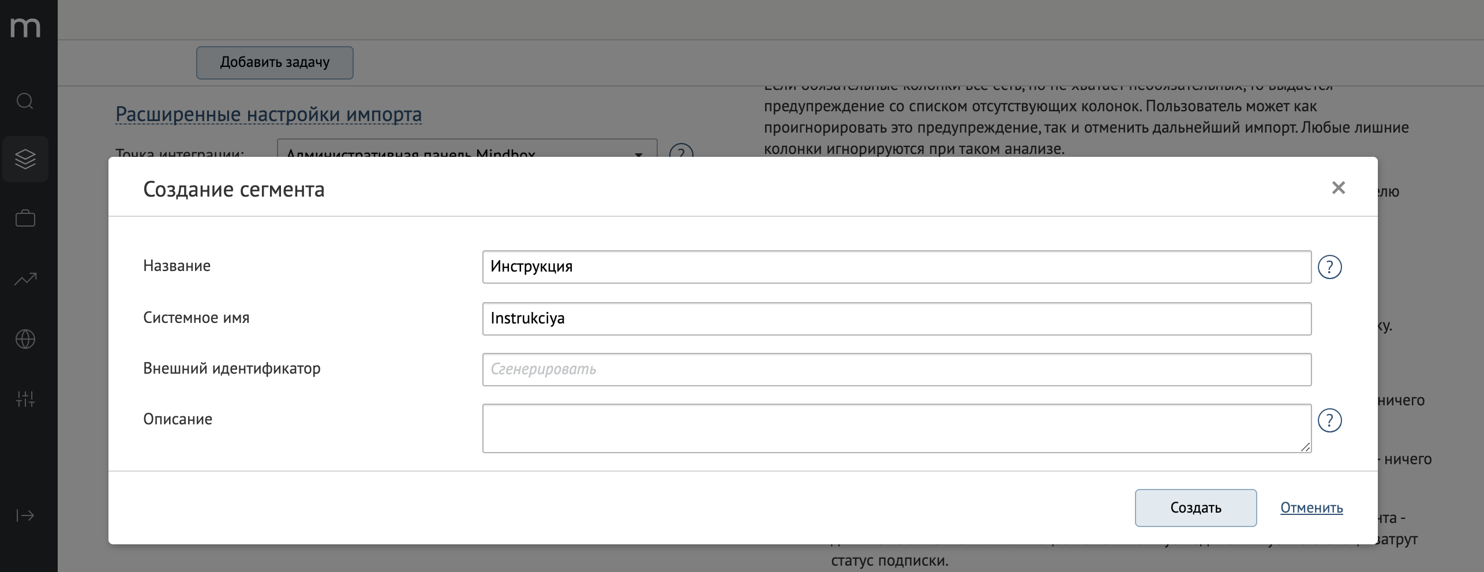Click the Добавить задачу button
Screen dimensions: 1484x572
point(275,62)
